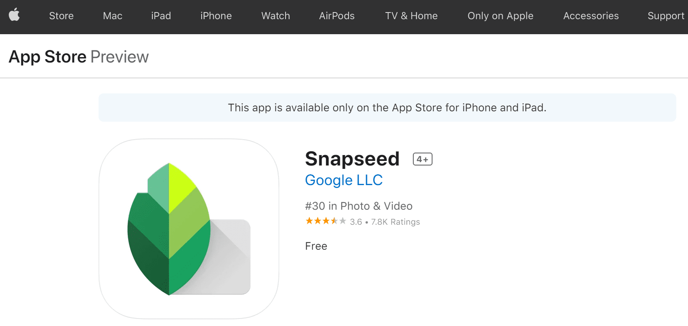Open the Google LLC developer page

(x=344, y=180)
